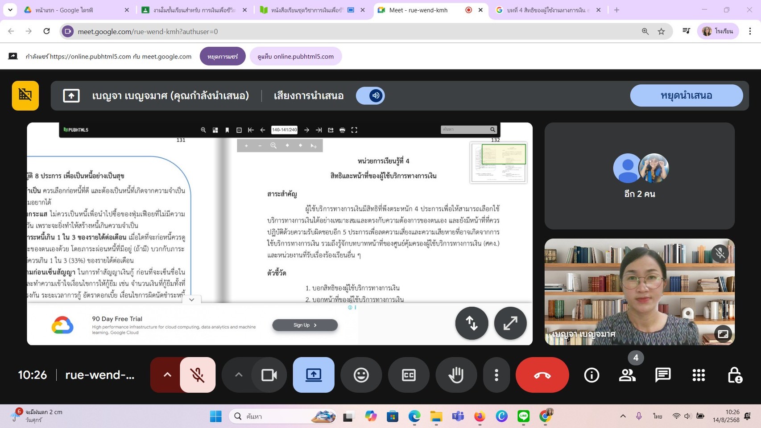Toggle the camera on or off
Image resolution: width=761 pixels, height=428 pixels.
[269, 375]
